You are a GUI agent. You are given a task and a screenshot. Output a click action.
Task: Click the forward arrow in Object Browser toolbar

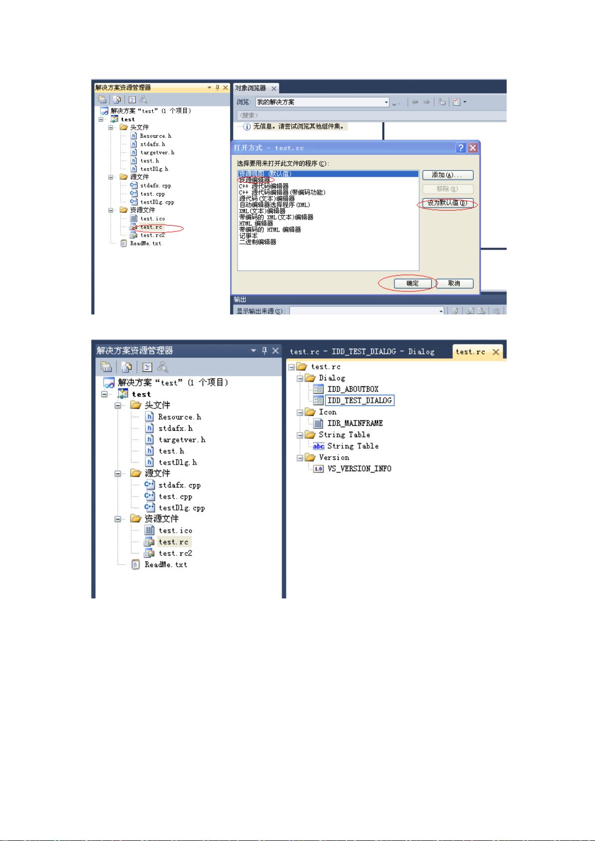(426, 102)
